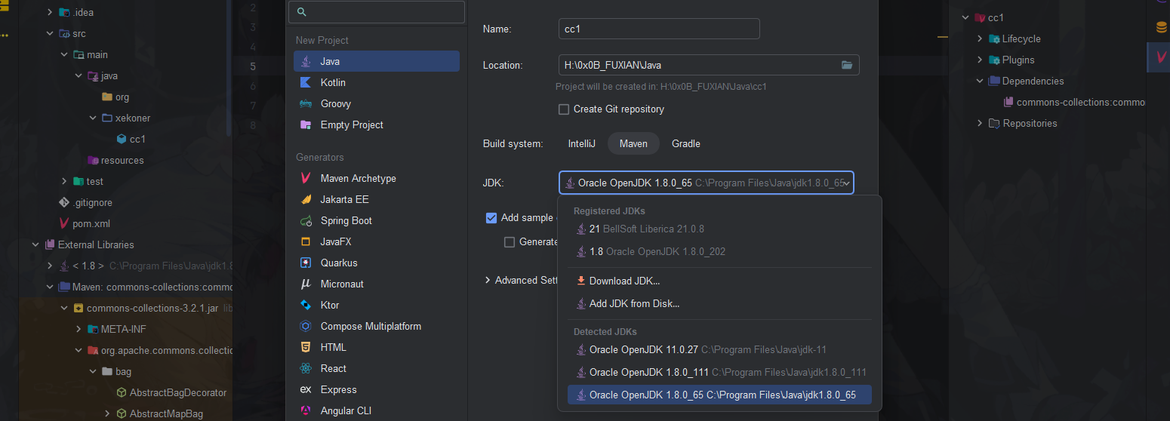Expand META-INF folder in the jar

pyautogui.click(x=79, y=330)
